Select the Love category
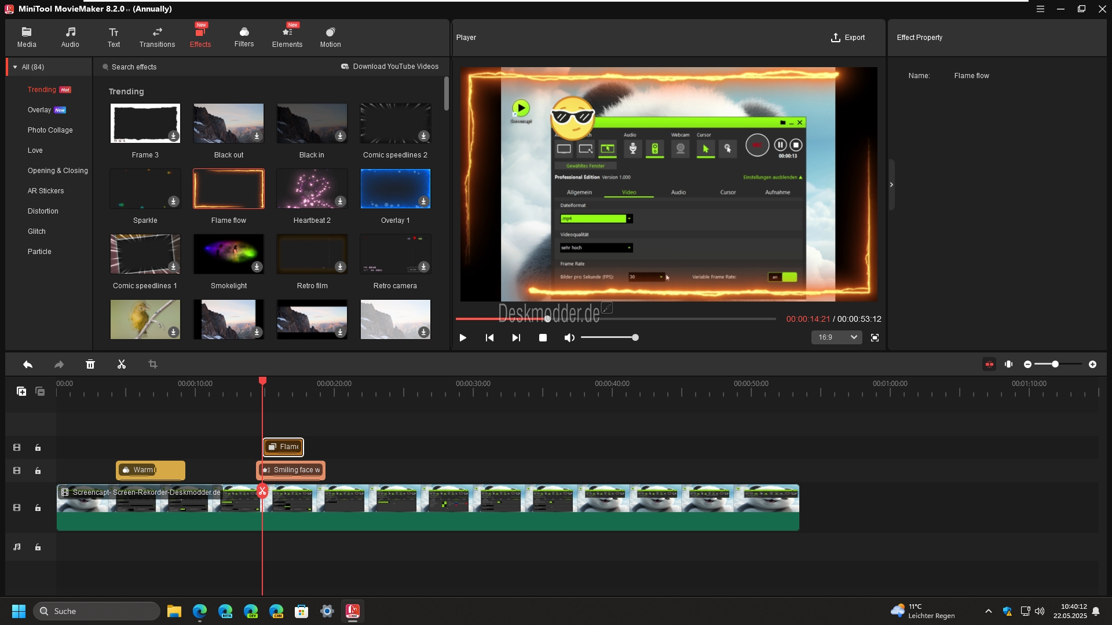Screen dimensions: 1112x625 (x=35, y=150)
